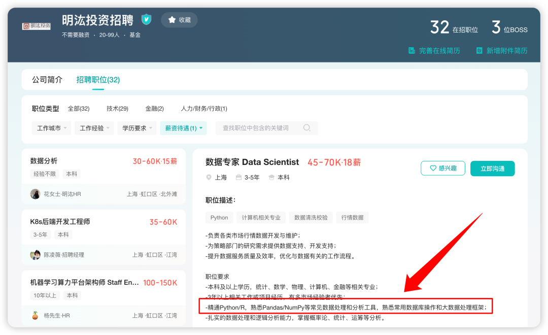Image resolution: width=548 pixels, height=335 pixels.
Task: Click the 经验不限 tag
Action: click(x=44, y=174)
